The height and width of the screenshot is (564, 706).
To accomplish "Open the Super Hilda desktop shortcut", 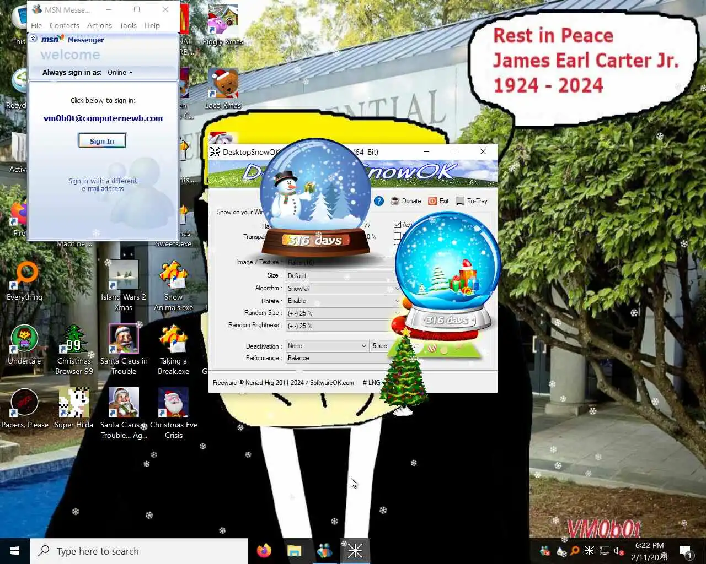I will coord(74,409).
